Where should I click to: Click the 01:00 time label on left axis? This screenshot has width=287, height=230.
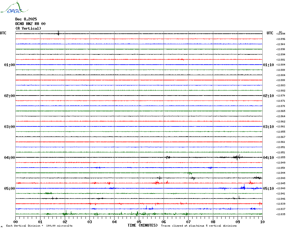point(10,65)
